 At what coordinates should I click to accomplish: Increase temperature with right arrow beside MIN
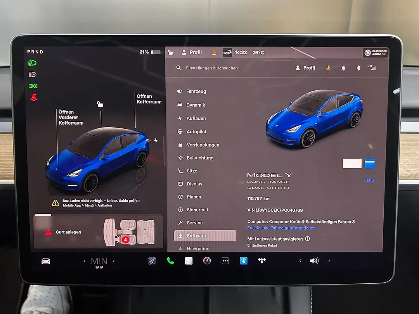(114, 261)
